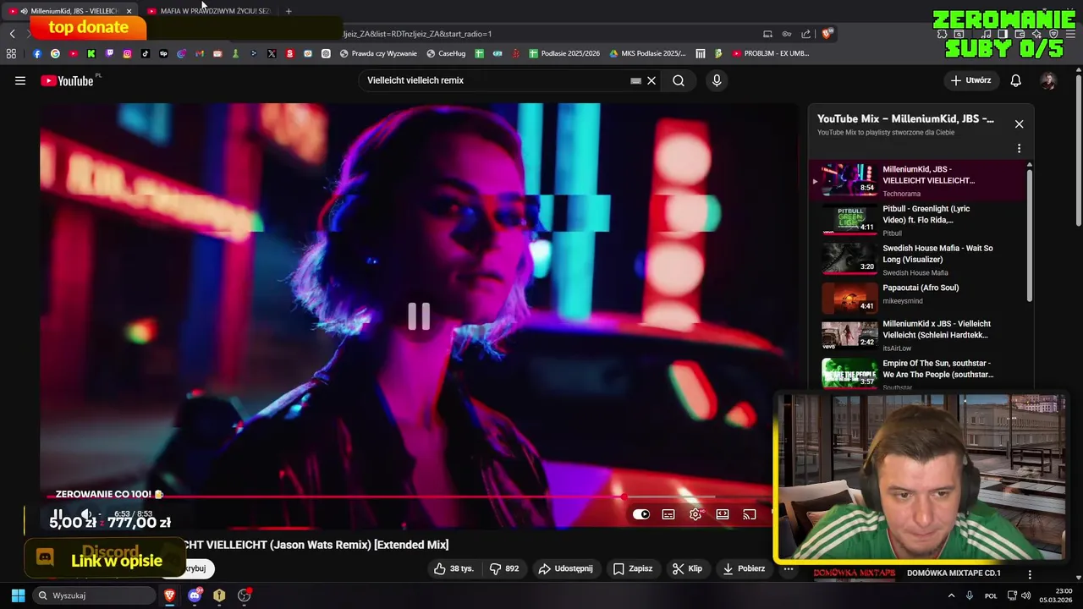The height and width of the screenshot is (609, 1083).
Task: Open Discord from the taskbar
Action: (195, 595)
